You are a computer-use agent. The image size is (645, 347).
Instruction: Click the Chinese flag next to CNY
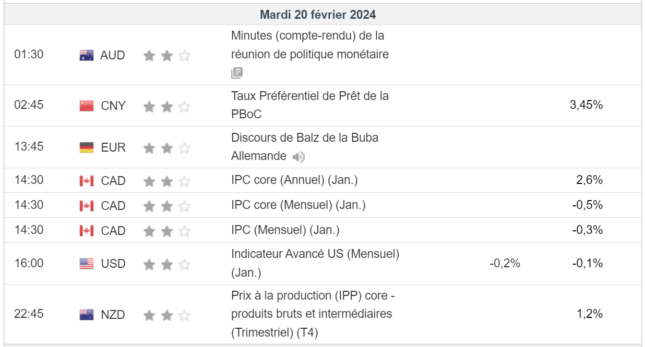coord(87,106)
